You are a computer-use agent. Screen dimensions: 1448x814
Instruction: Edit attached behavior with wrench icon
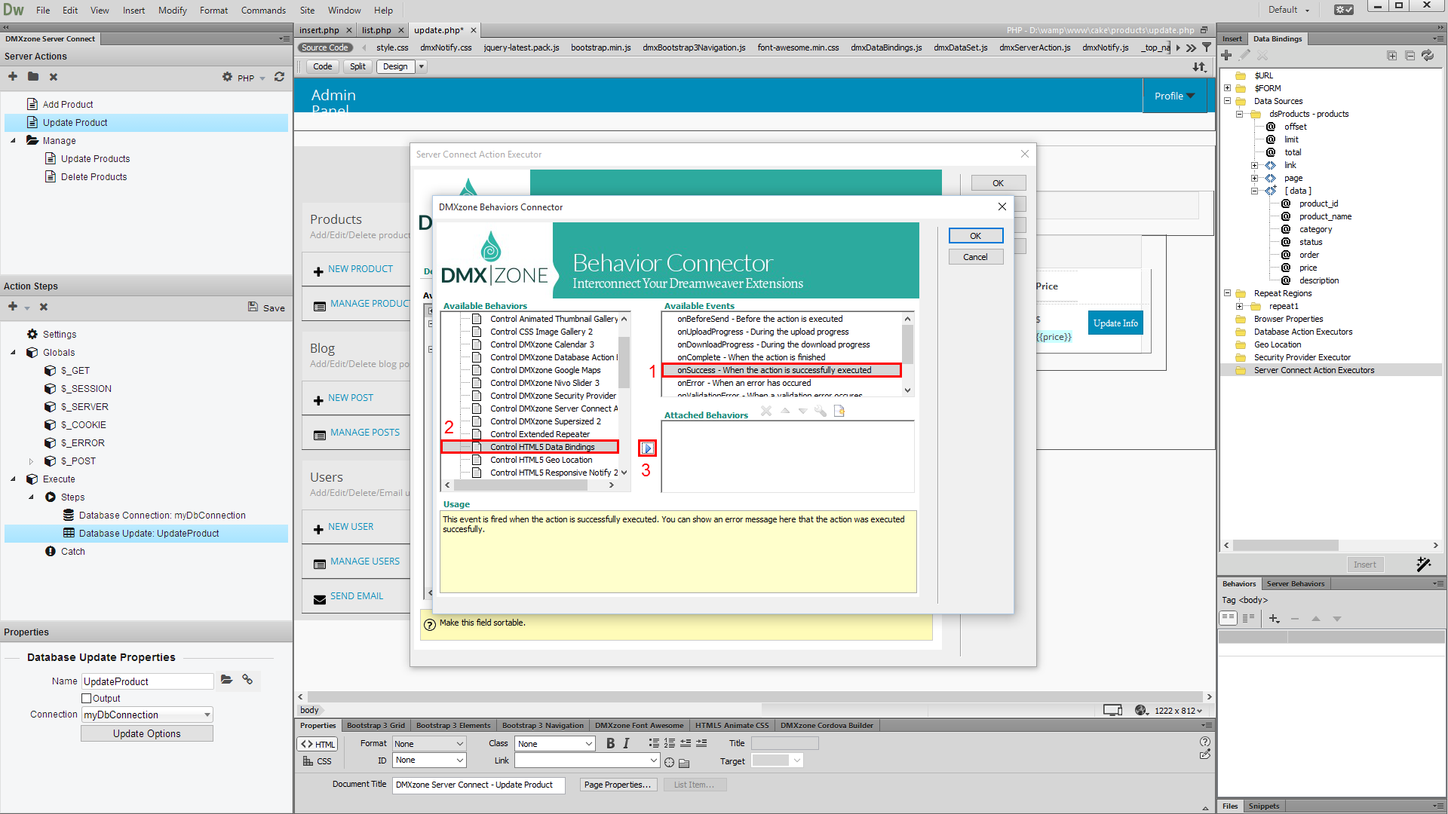pyautogui.click(x=821, y=411)
